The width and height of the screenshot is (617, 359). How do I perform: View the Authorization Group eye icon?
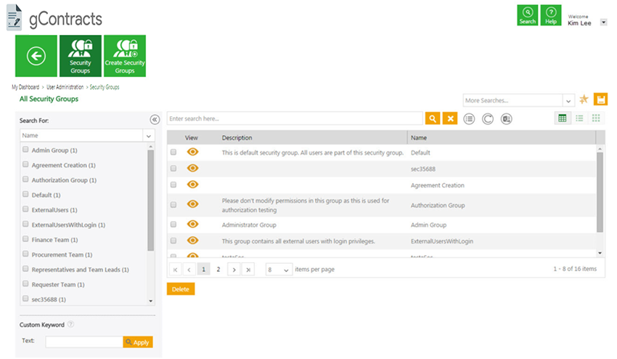pos(192,203)
